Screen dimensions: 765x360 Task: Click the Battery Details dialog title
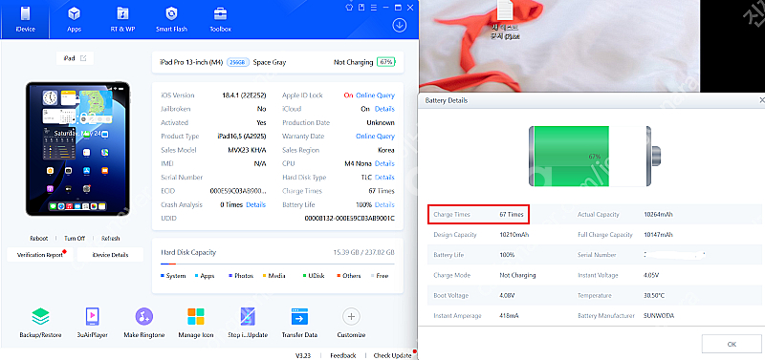point(446,100)
